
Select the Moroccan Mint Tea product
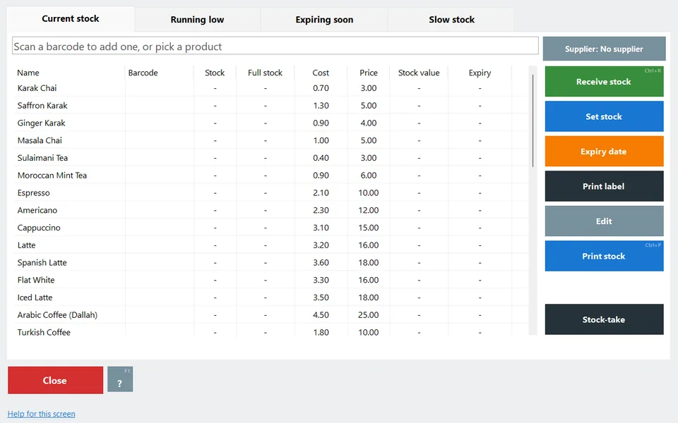(271, 176)
